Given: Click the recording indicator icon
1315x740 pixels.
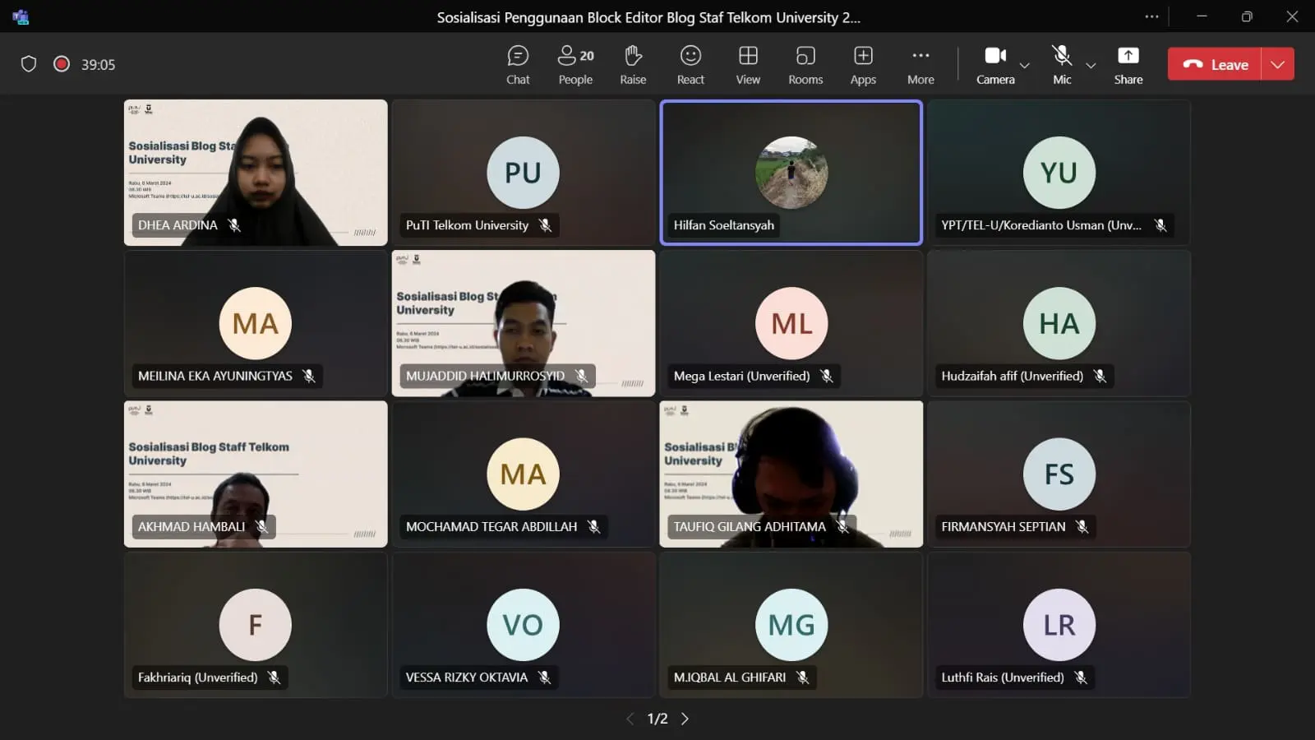Looking at the screenshot, I should point(62,64).
